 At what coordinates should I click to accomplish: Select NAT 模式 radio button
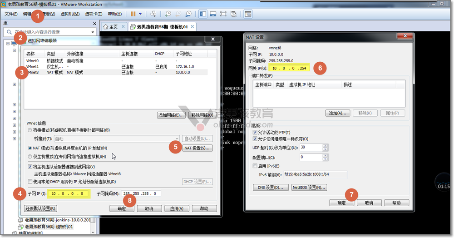30,148
